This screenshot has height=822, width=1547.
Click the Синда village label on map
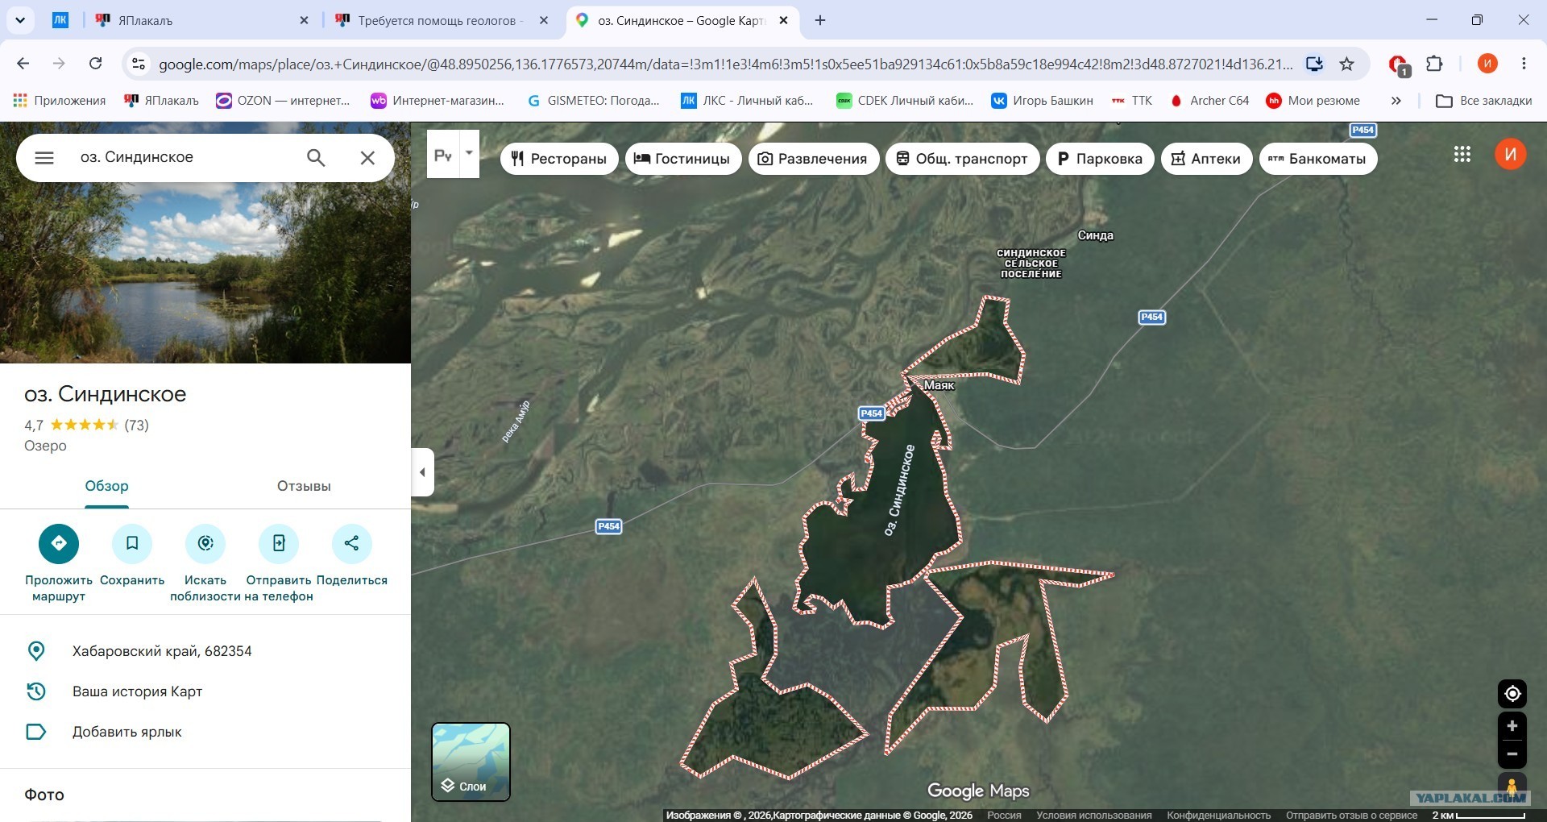click(1096, 235)
